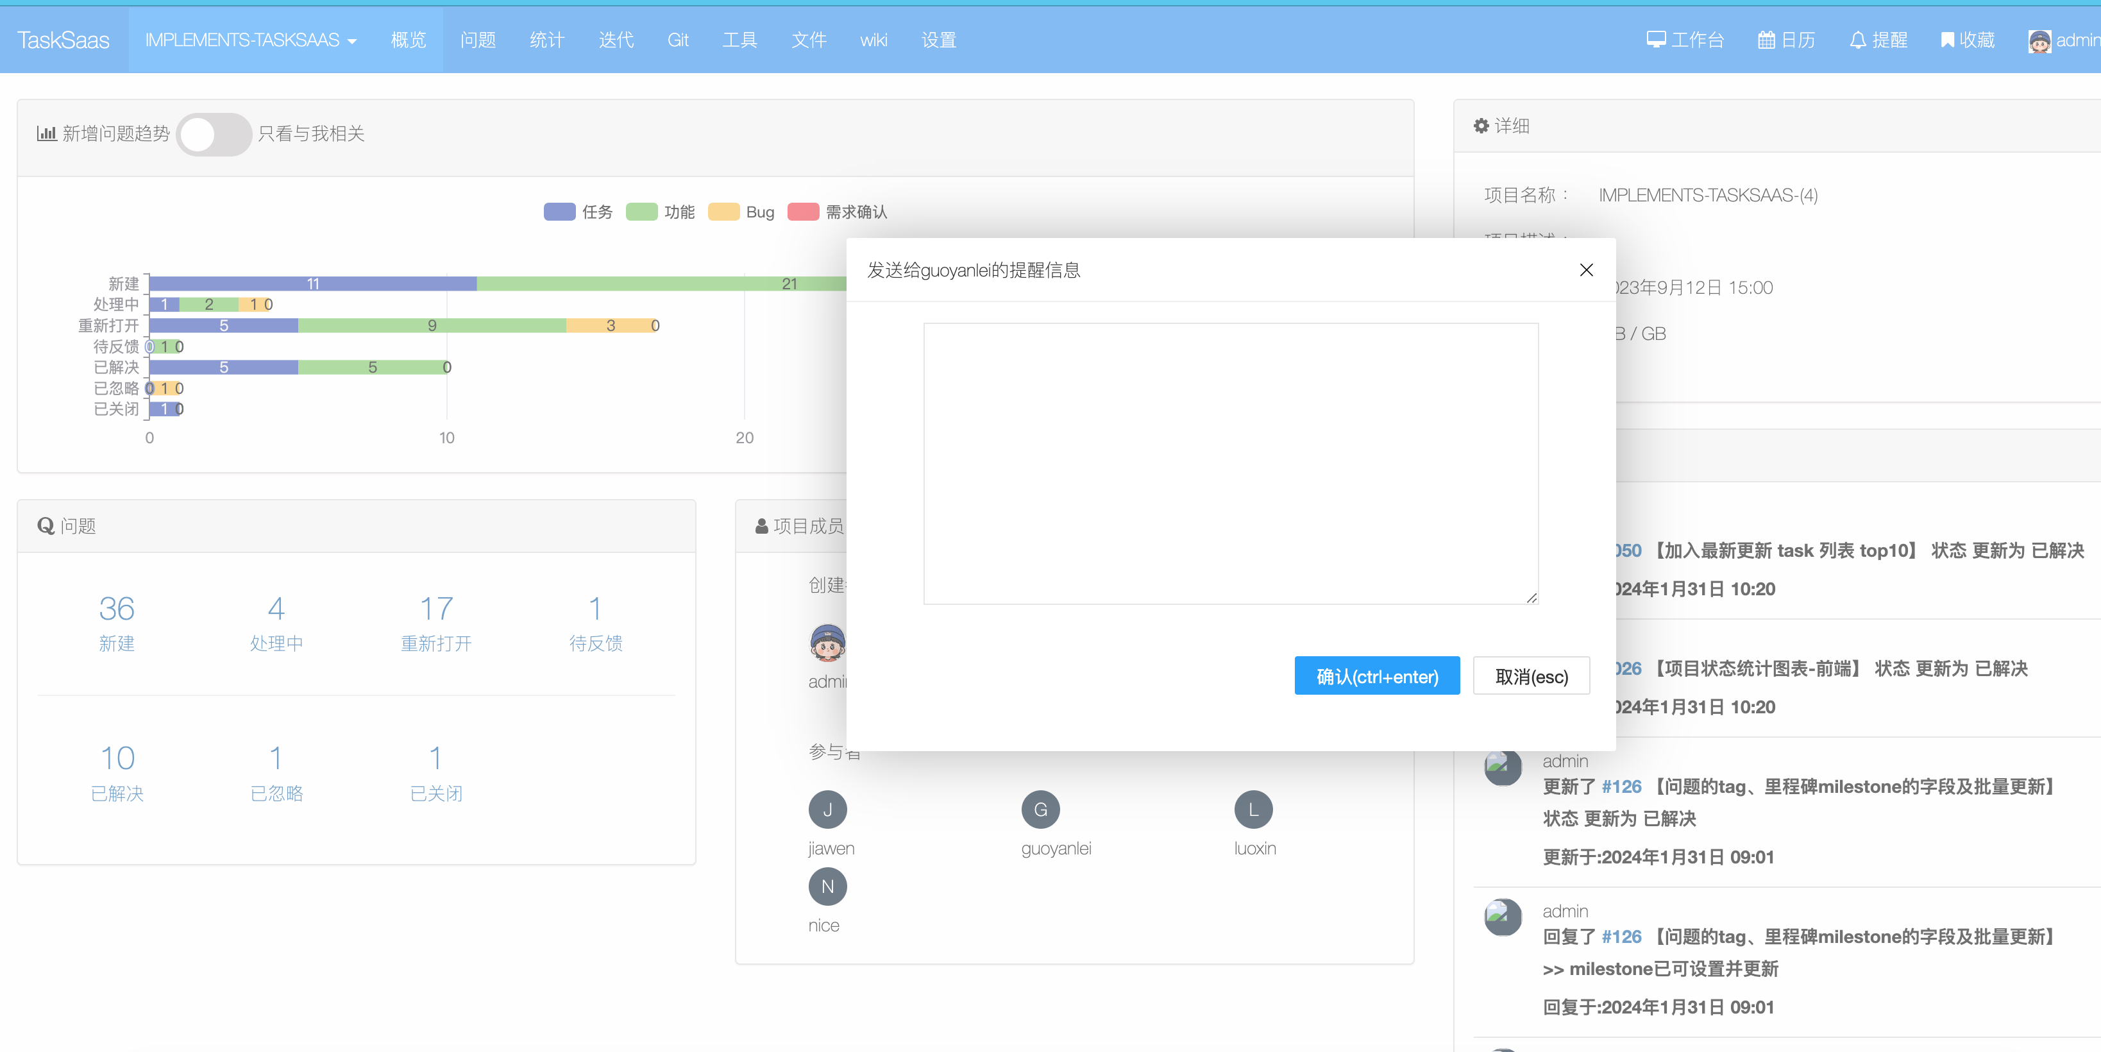Click the admin avatar in navbar
Screen dimensions: 2101x1052
coord(2039,41)
